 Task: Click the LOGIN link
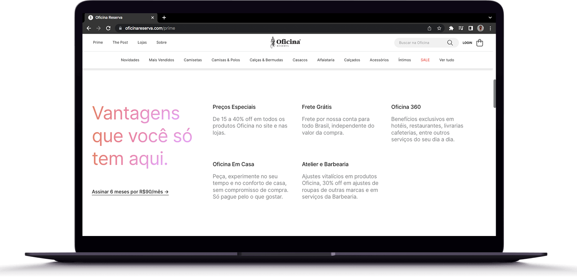coord(467,43)
